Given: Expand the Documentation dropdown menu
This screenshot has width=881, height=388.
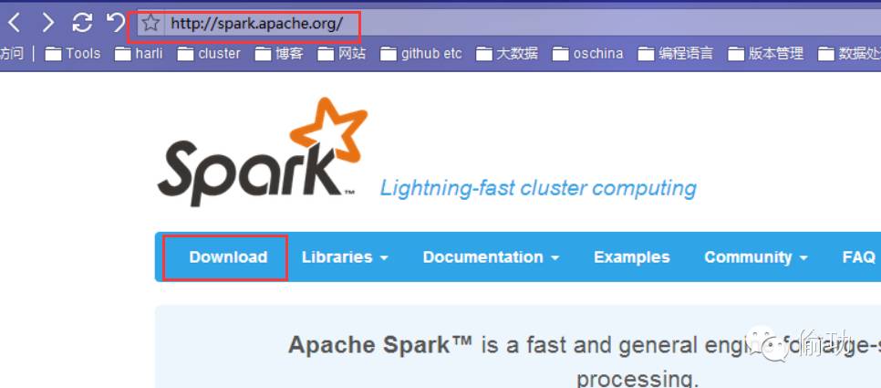Looking at the screenshot, I should 491,257.
